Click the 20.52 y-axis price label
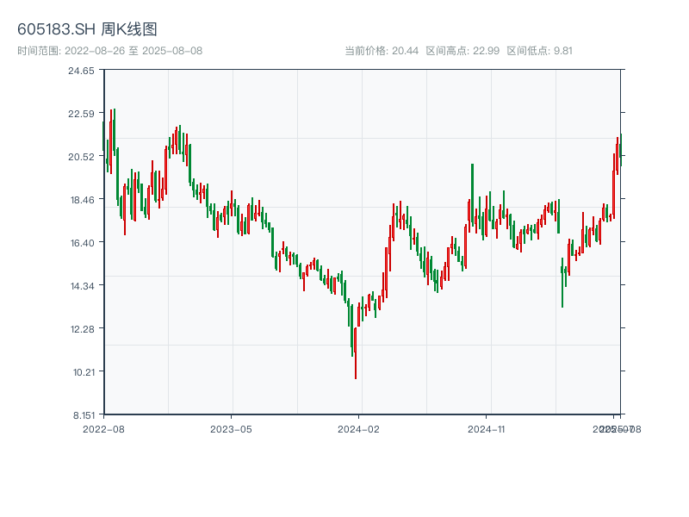689x517 pixels. point(81,157)
